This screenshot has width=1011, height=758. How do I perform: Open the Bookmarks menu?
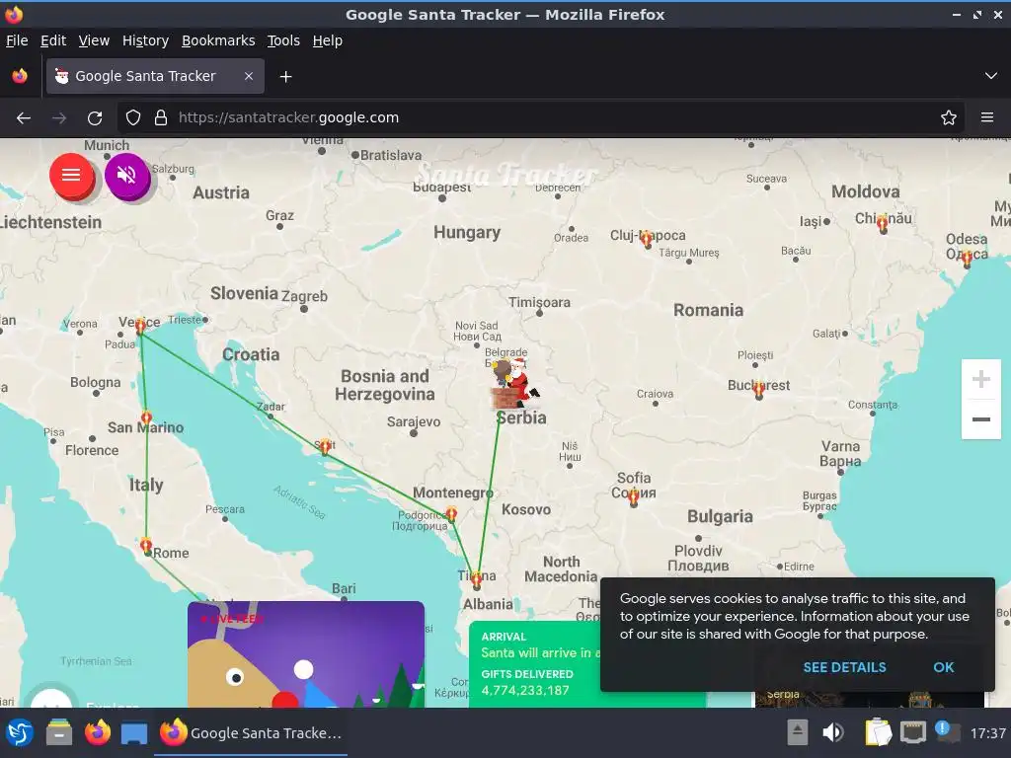click(x=218, y=40)
